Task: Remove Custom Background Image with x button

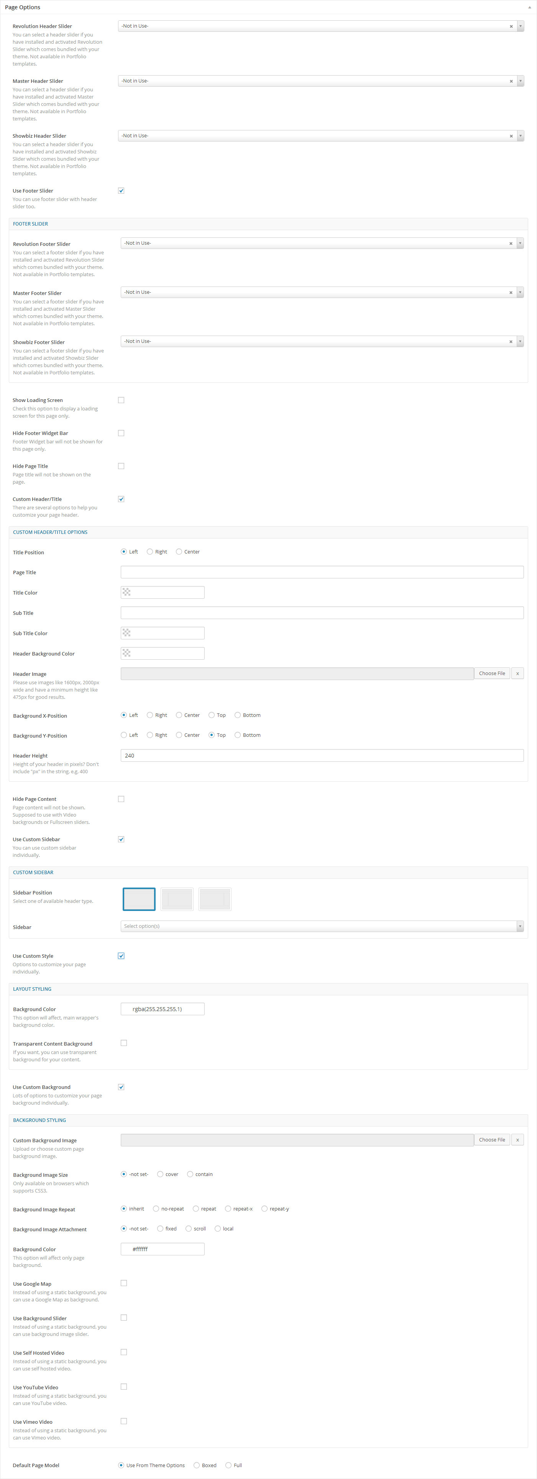Action: pyautogui.click(x=517, y=1140)
